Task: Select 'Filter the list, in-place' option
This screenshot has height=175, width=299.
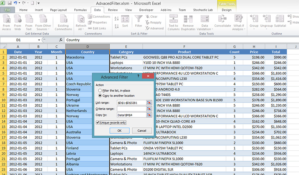Action: click(99, 91)
